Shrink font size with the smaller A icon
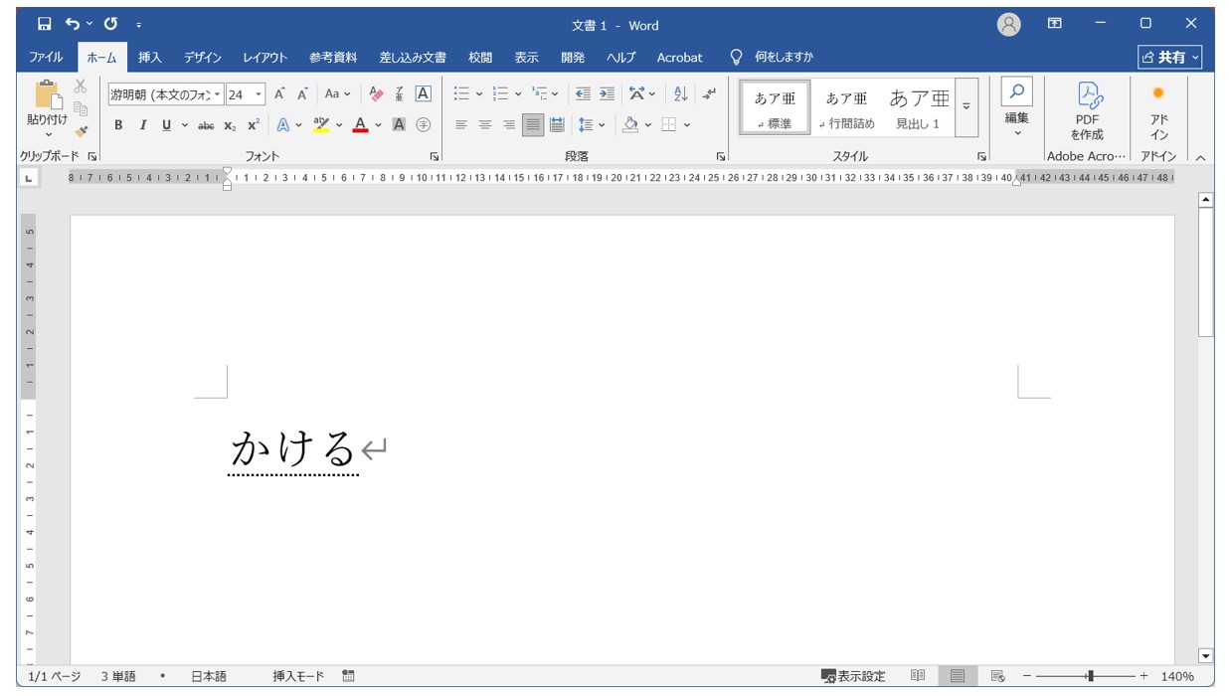1229x696 pixels. point(302,94)
